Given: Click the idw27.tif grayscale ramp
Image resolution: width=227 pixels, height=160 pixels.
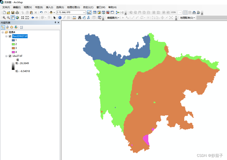Looking at the screenshot, I should click(13, 66).
